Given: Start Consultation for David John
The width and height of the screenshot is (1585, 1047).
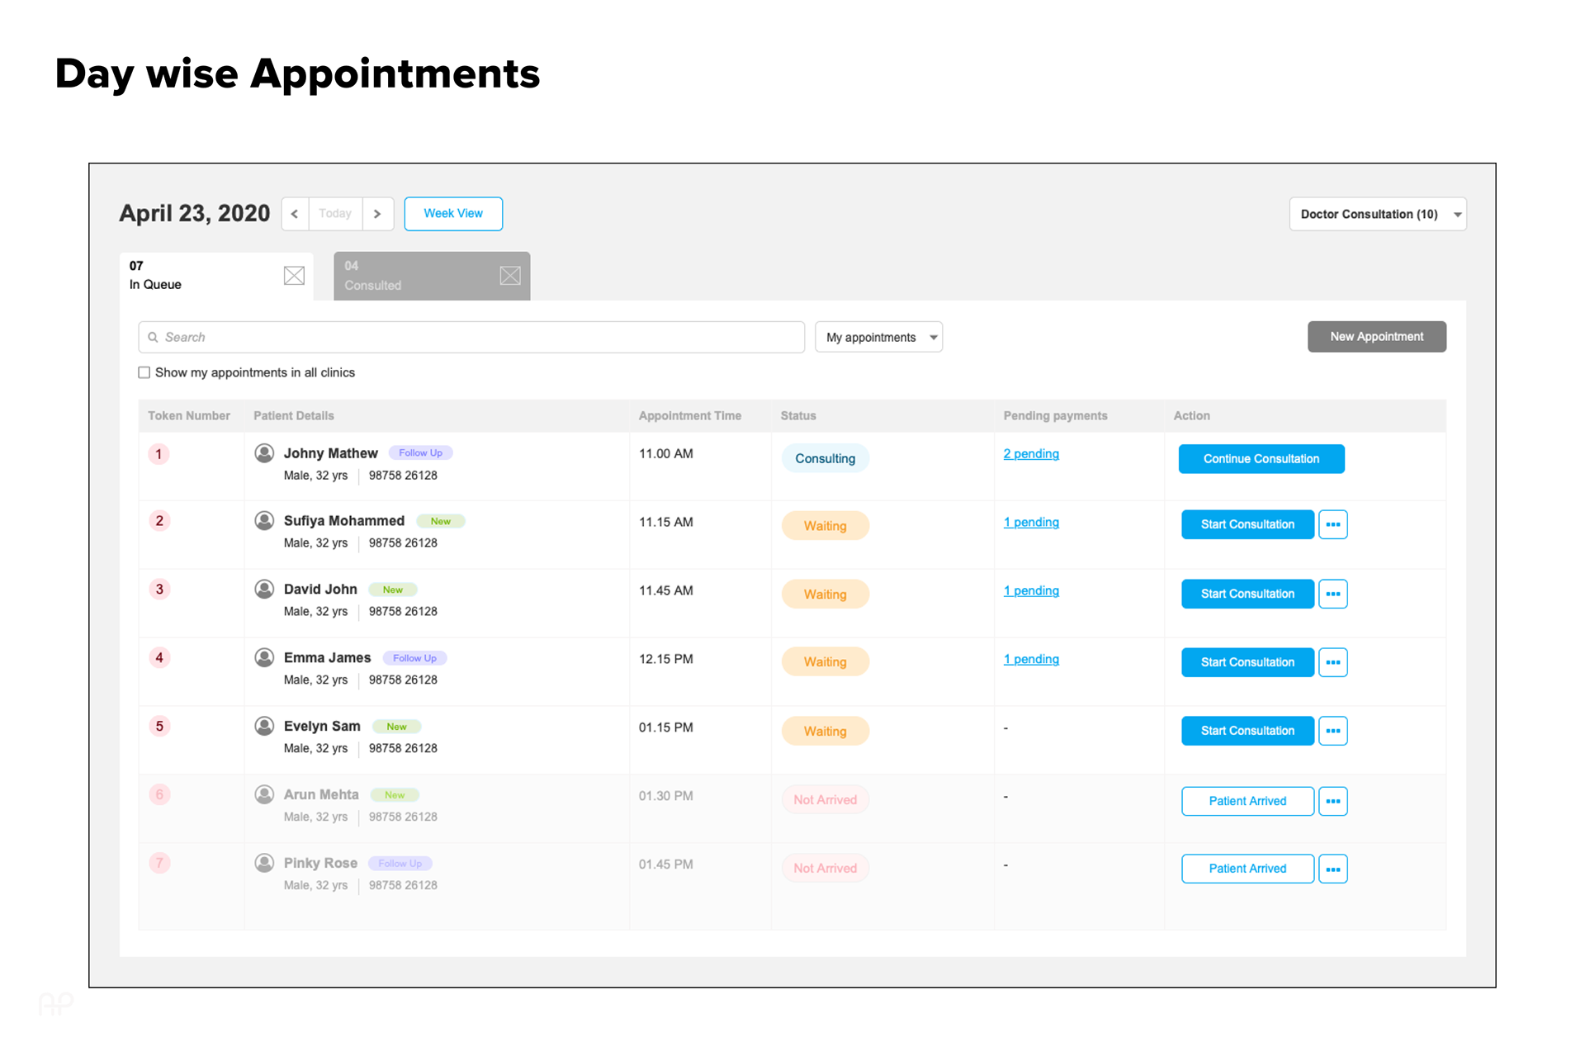Looking at the screenshot, I should click(1247, 594).
